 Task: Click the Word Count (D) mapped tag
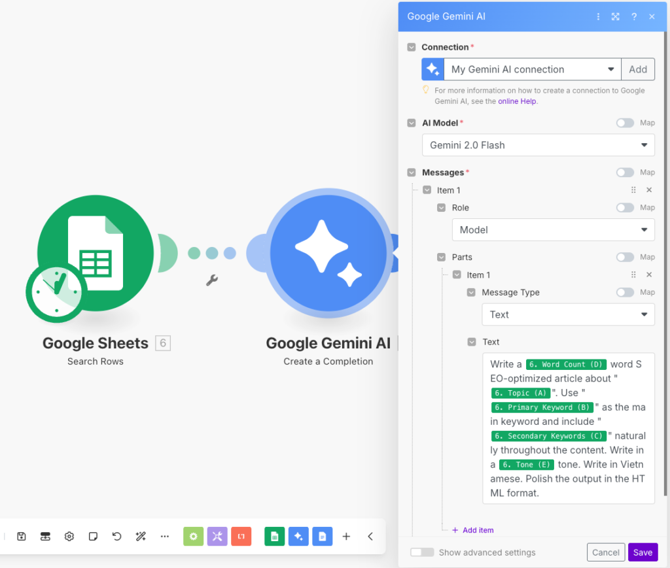coord(566,365)
